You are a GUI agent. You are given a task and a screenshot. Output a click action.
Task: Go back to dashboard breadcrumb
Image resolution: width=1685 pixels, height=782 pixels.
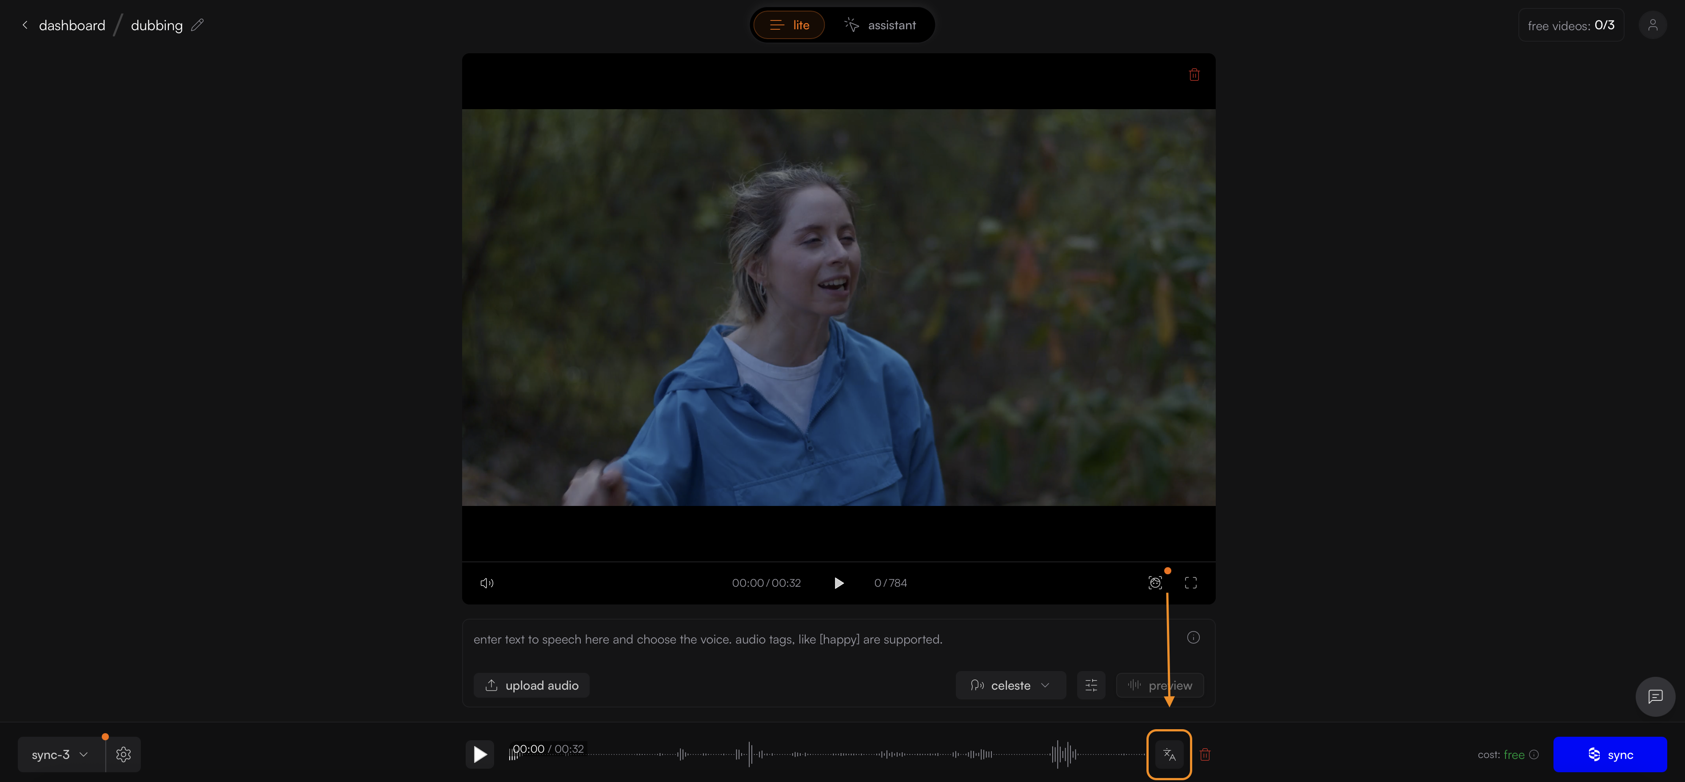(x=71, y=25)
